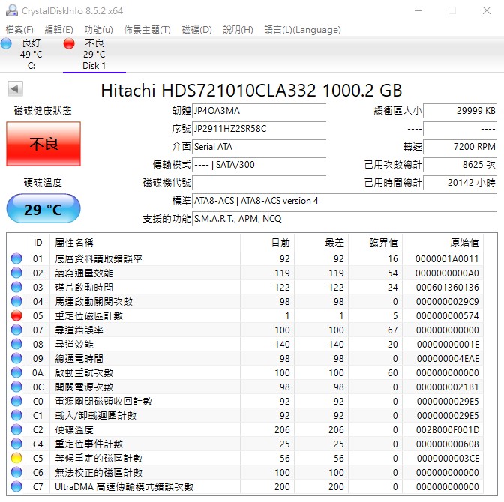Select the UltraDMA 高速傳輸模式錯誤次數 row
Viewport: 504px width, 502px height.
(x=124, y=486)
